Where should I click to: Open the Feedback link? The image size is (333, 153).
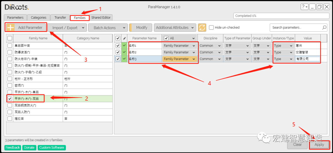click(13, 148)
